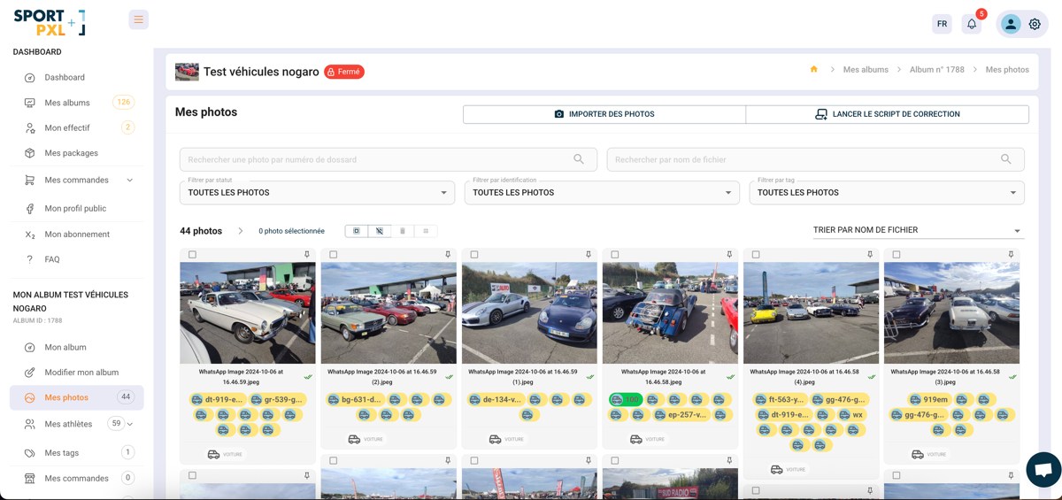The image size is (1062, 500).
Task: Pin the 16.46.59.jpeg photo card
Action: [x=307, y=255]
